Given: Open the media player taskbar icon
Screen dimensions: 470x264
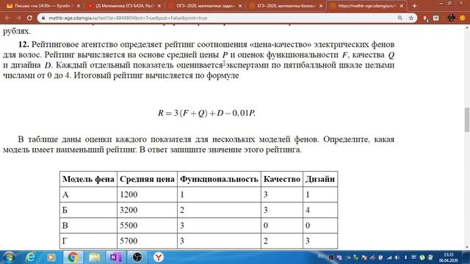Looking at the screenshot, I should [x=51, y=257].
